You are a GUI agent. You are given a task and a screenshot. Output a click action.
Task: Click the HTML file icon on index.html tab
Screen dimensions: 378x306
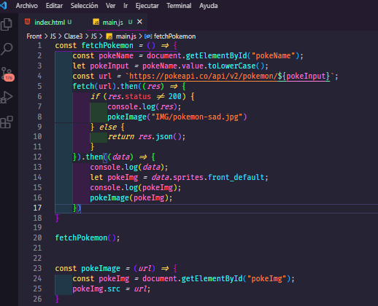point(28,22)
